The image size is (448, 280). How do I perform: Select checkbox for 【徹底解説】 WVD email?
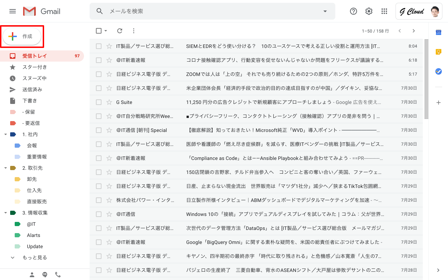[x=99, y=130]
